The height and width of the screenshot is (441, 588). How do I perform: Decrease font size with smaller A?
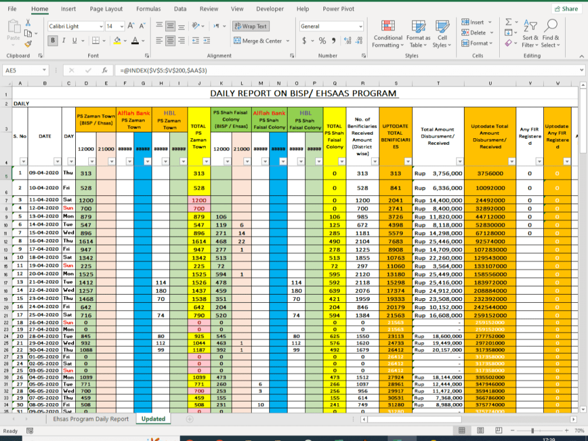[x=142, y=26]
